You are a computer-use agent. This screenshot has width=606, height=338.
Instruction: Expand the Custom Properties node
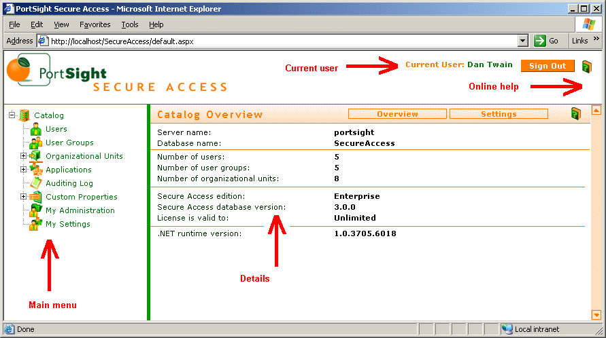pos(23,196)
